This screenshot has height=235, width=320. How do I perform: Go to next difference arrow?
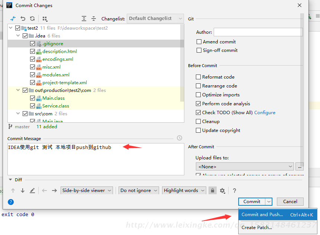pyautogui.click(x=23, y=191)
